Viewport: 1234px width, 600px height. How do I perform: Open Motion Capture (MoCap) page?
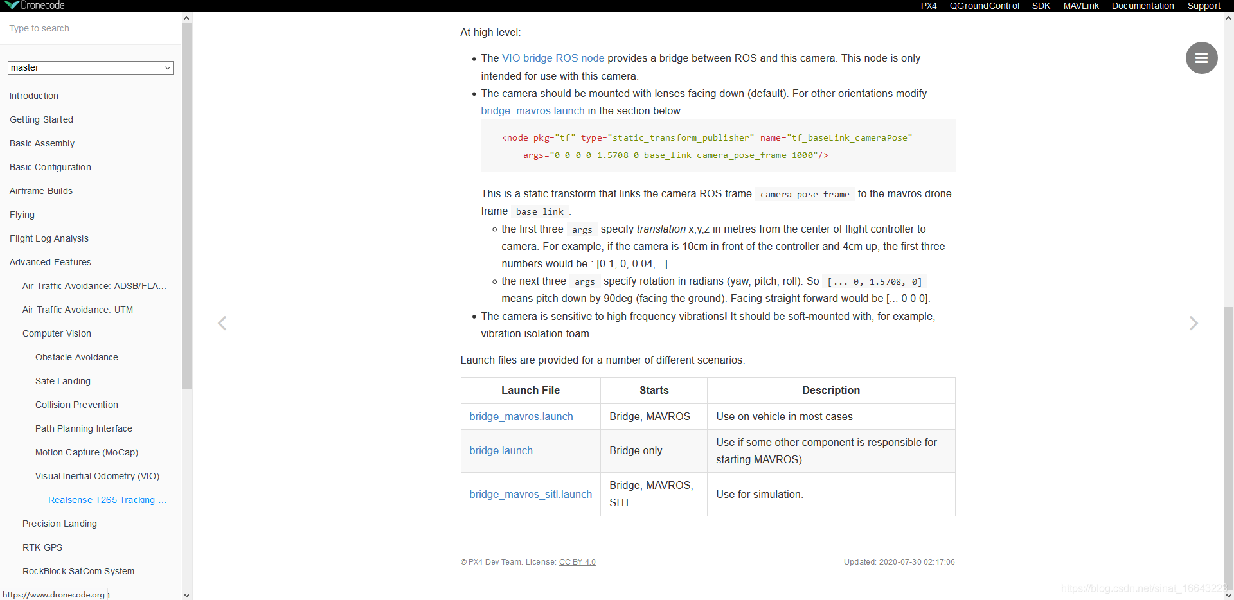click(x=87, y=452)
